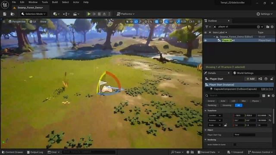
Task: Open the content browse icon next to Save
Action: pos(13,14)
